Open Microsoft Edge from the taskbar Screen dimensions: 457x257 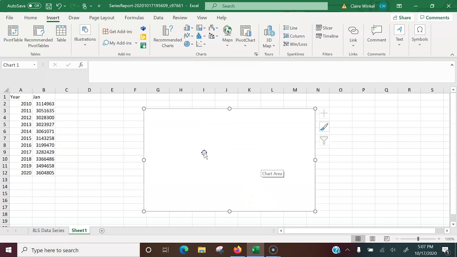(x=184, y=250)
